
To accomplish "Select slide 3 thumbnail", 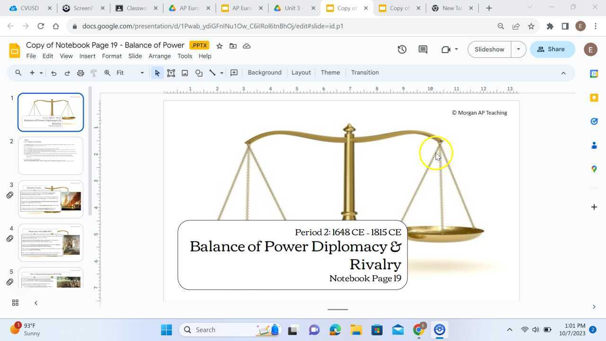I will click(51, 198).
